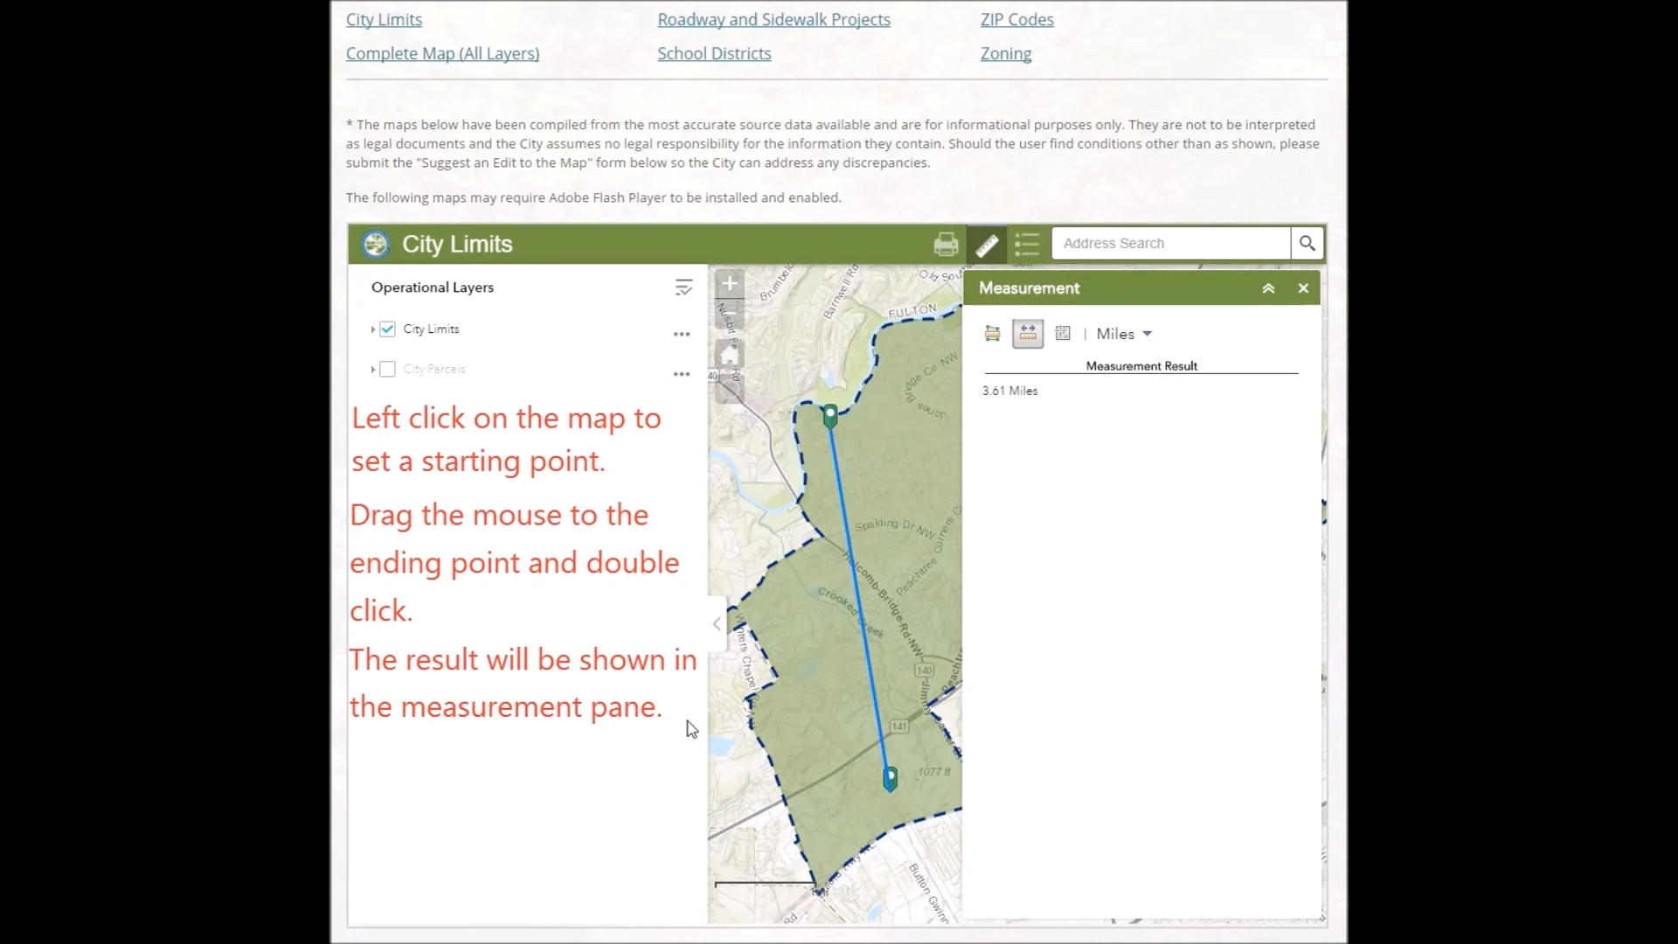The image size is (1678, 944).
Task: Uncheck the City Limits layer checkbox
Action: pos(387,330)
